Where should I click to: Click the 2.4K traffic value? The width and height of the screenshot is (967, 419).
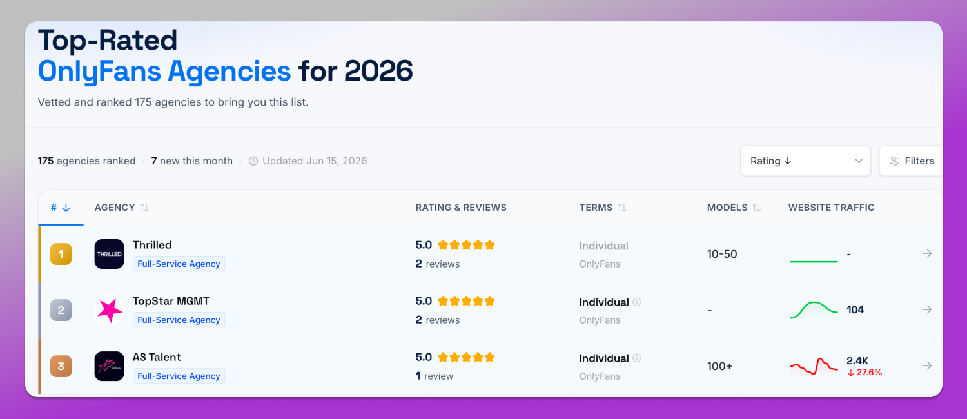(x=857, y=361)
